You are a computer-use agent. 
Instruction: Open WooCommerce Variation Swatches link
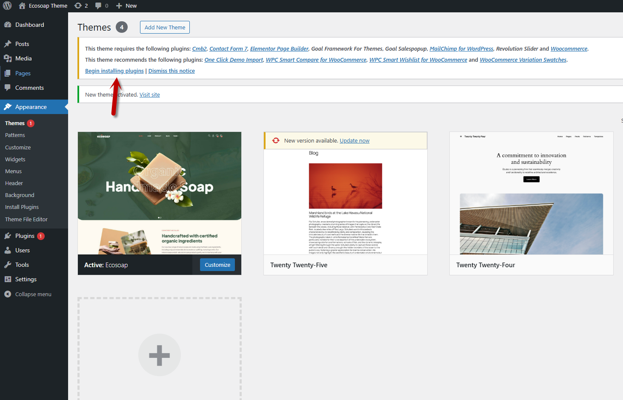(x=523, y=60)
